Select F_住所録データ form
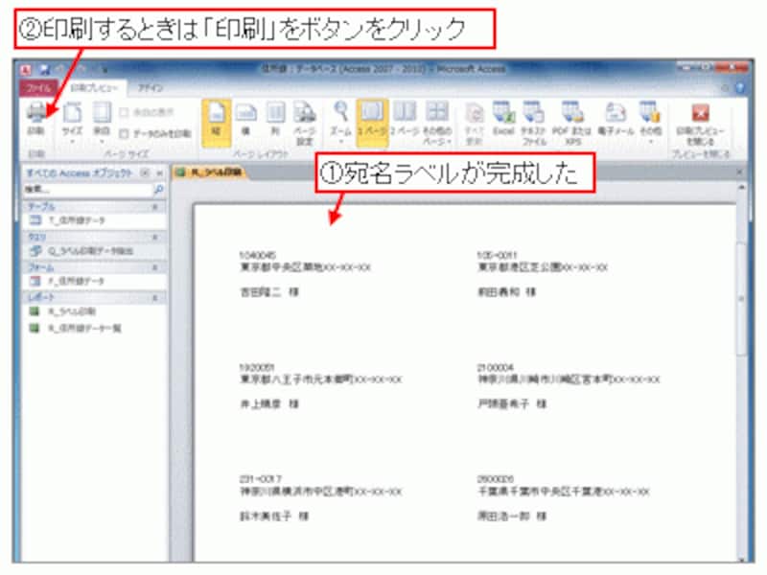Image resolution: width=767 pixels, height=575 pixels. pos(94,281)
